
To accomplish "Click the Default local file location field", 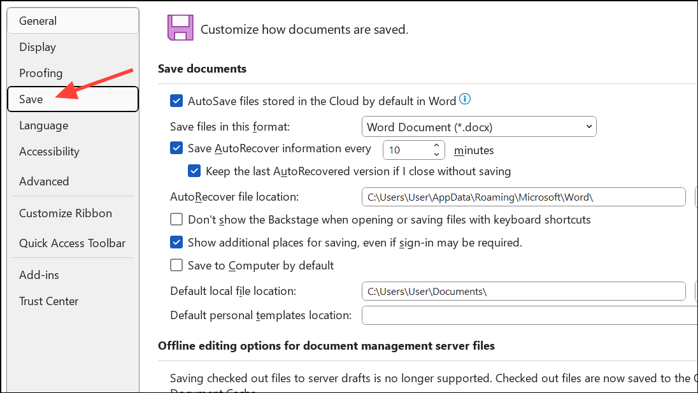I will (x=522, y=291).
